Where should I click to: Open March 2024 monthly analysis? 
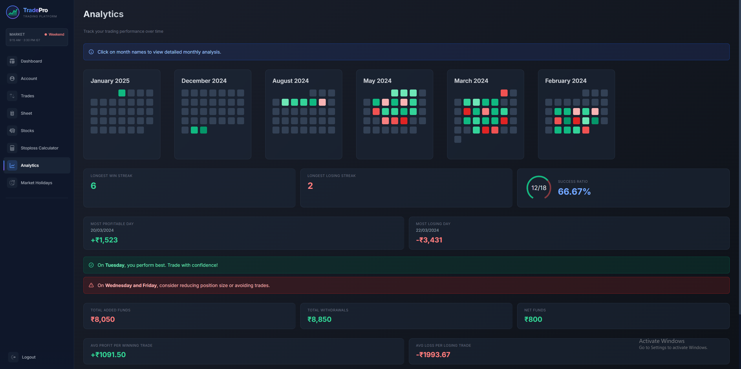[x=471, y=81]
